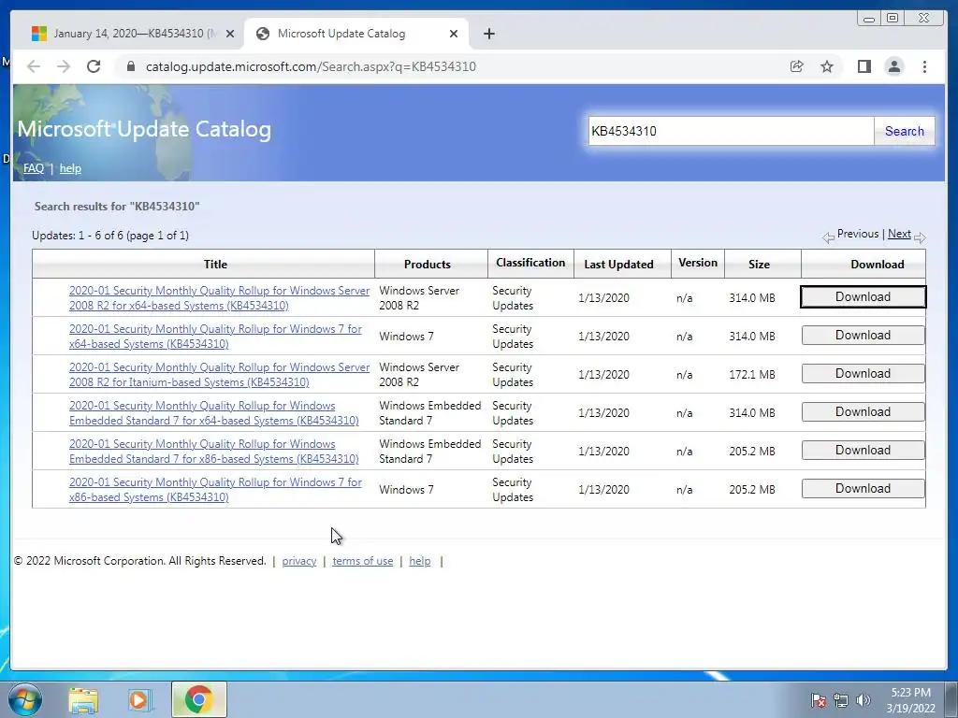Click the Show desktop strip
958x718 pixels.
[x=951, y=699]
